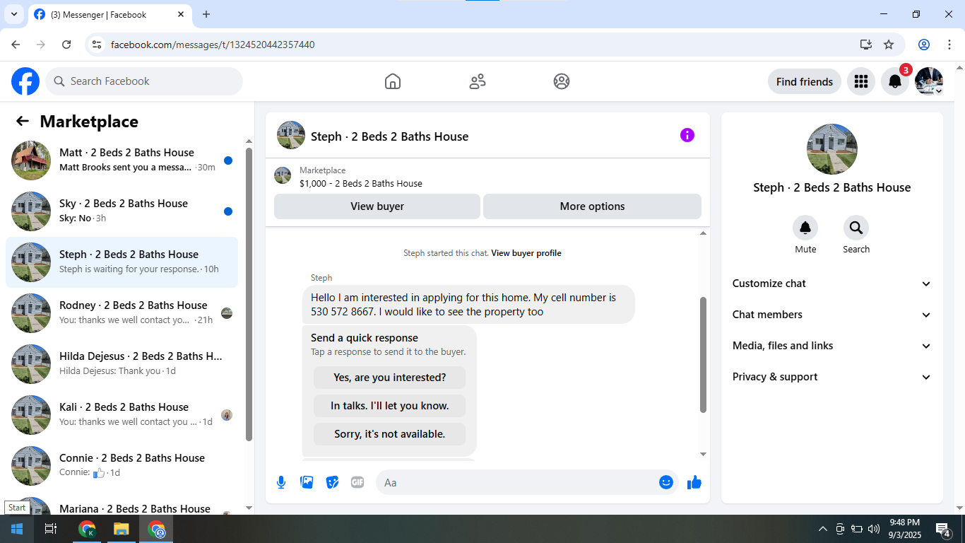
Task: Open Kali · 2 Beds 2 Baths House chat
Action: pyautogui.click(x=122, y=415)
